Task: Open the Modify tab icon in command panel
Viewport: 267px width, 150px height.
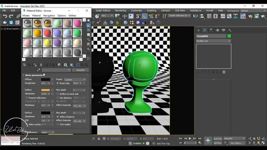Action: 205,30
